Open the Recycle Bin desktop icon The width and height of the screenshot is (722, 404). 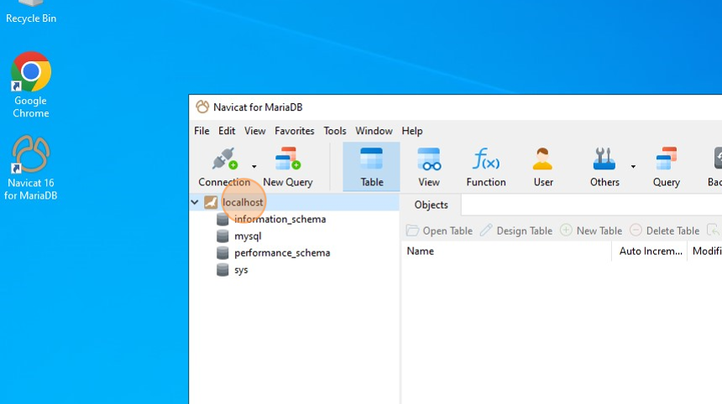tap(31, 12)
